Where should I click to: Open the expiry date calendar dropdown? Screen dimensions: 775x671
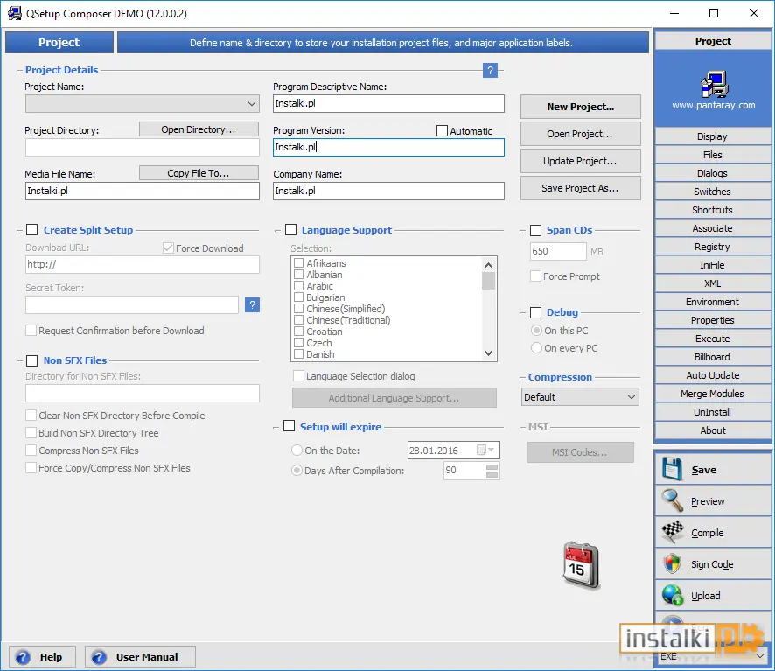click(x=491, y=450)
